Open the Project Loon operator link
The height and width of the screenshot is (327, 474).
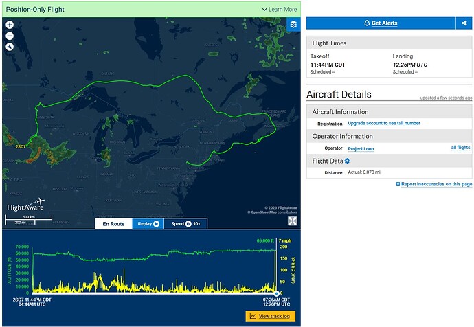pos(361,148)
